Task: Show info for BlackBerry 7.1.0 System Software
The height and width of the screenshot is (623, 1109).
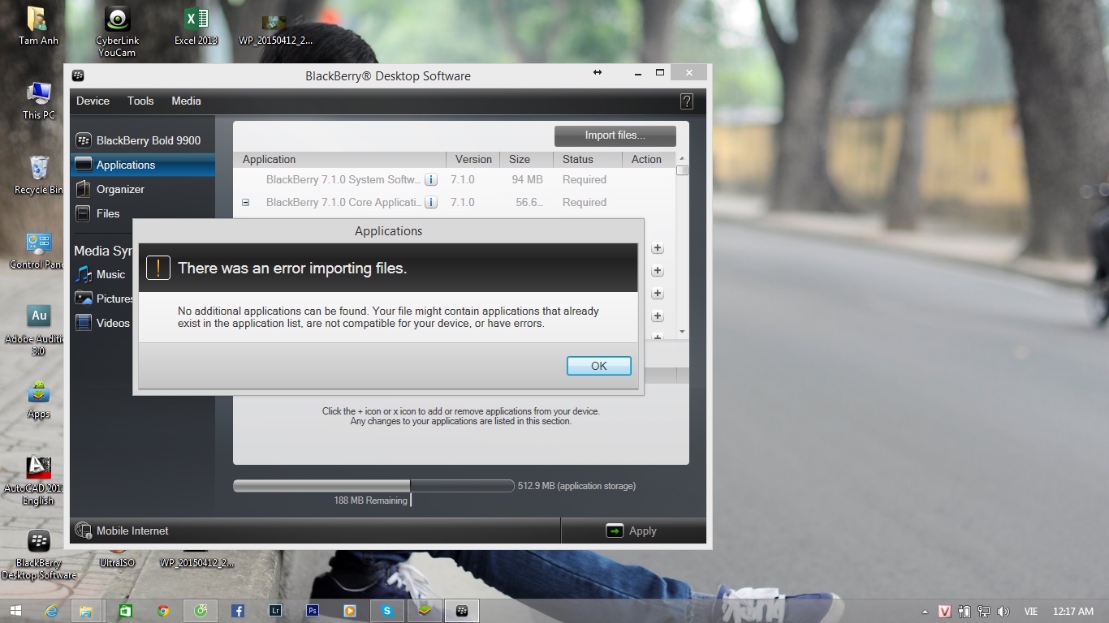Action: pyautogui.click(x=431, y=180)
